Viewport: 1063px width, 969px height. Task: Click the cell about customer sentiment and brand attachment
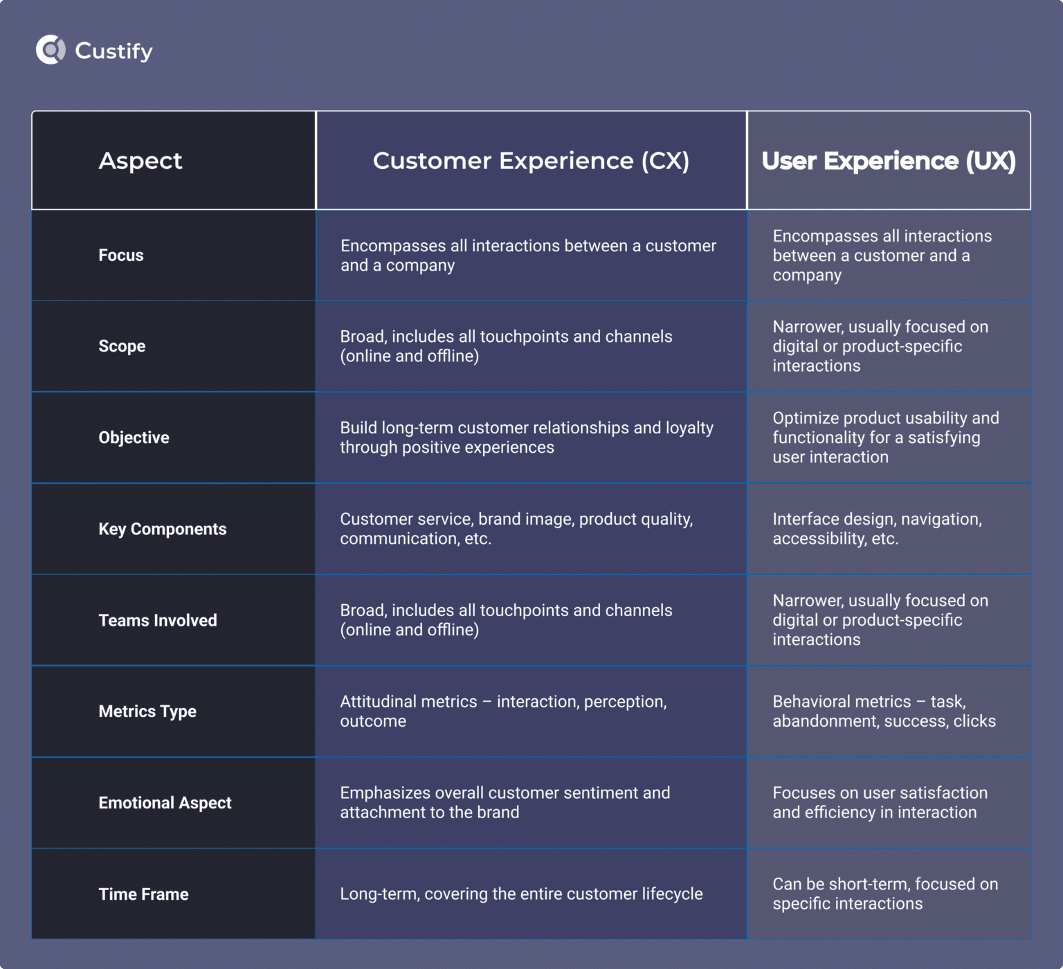505,803
